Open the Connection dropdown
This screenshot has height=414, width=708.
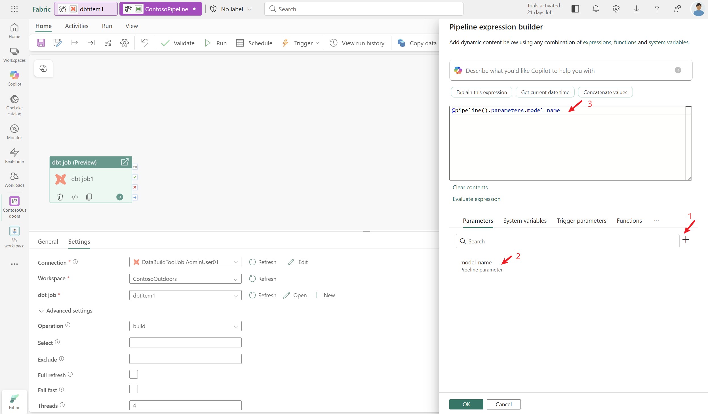(x=185, y=262)
